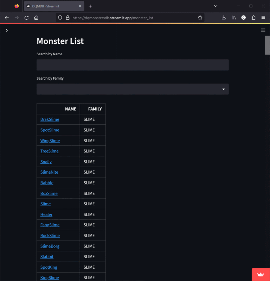This screenshot has width=270, height=281.
Task: Open the RockSlime link
Action: pos(50,236)
